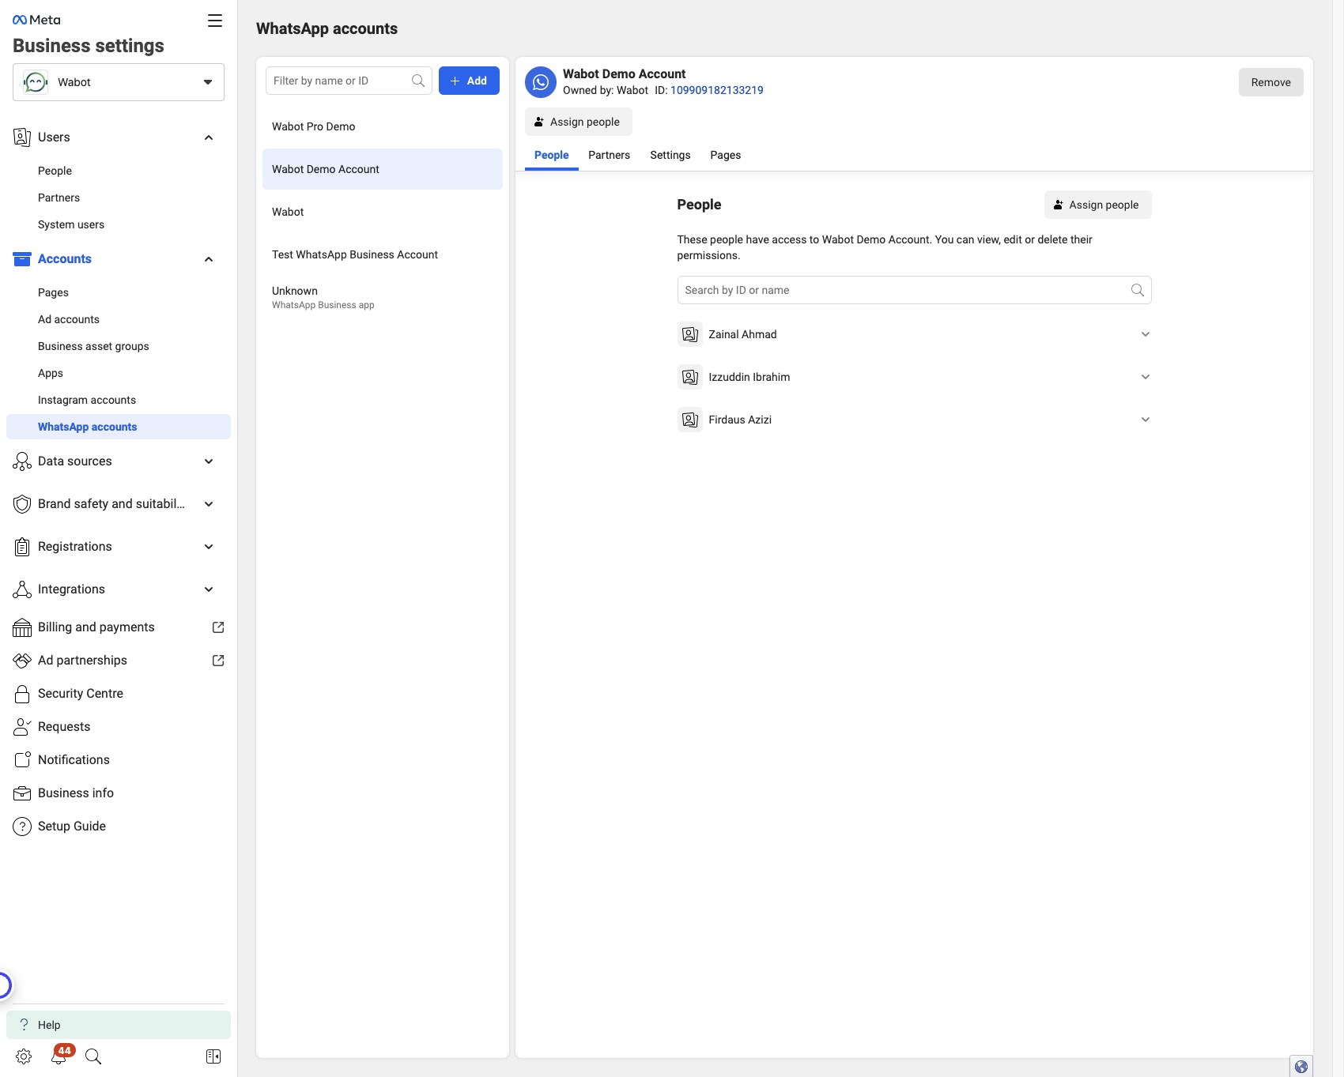Select the Wabot account in list
The width and height of the screenshot is (1344, 1077).
[x=383, y=212]
